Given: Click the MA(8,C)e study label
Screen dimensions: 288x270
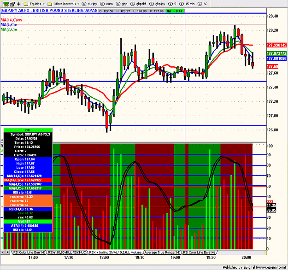Looking at the screenshot, I should click(x=9, y=29).
